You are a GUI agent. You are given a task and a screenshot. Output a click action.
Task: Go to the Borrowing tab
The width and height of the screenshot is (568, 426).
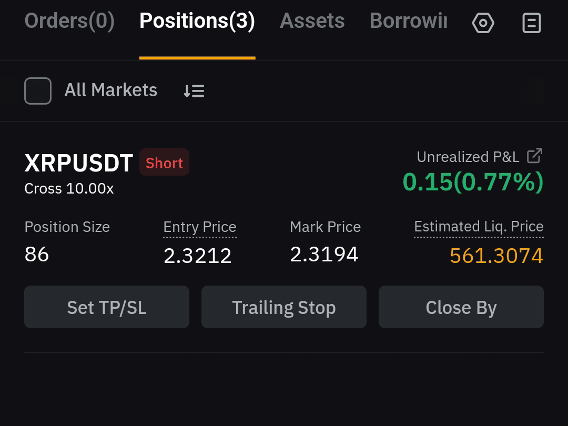[x=408, y=21]
